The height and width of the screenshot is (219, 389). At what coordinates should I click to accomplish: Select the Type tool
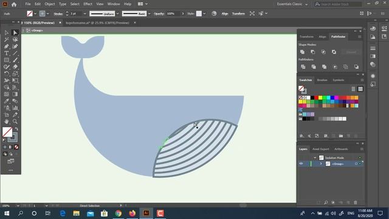[x=7, y=53]
